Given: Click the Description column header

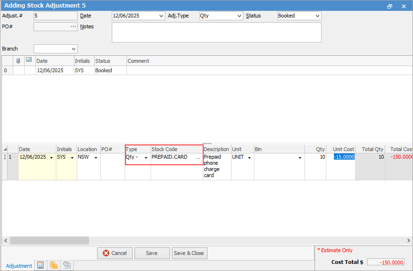Looking at the screenshot, I should pos(217,149).
